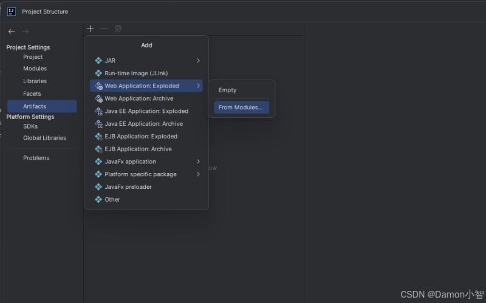Select SDKs under Platform Settings
486x303 pixels.
point(30,126)
